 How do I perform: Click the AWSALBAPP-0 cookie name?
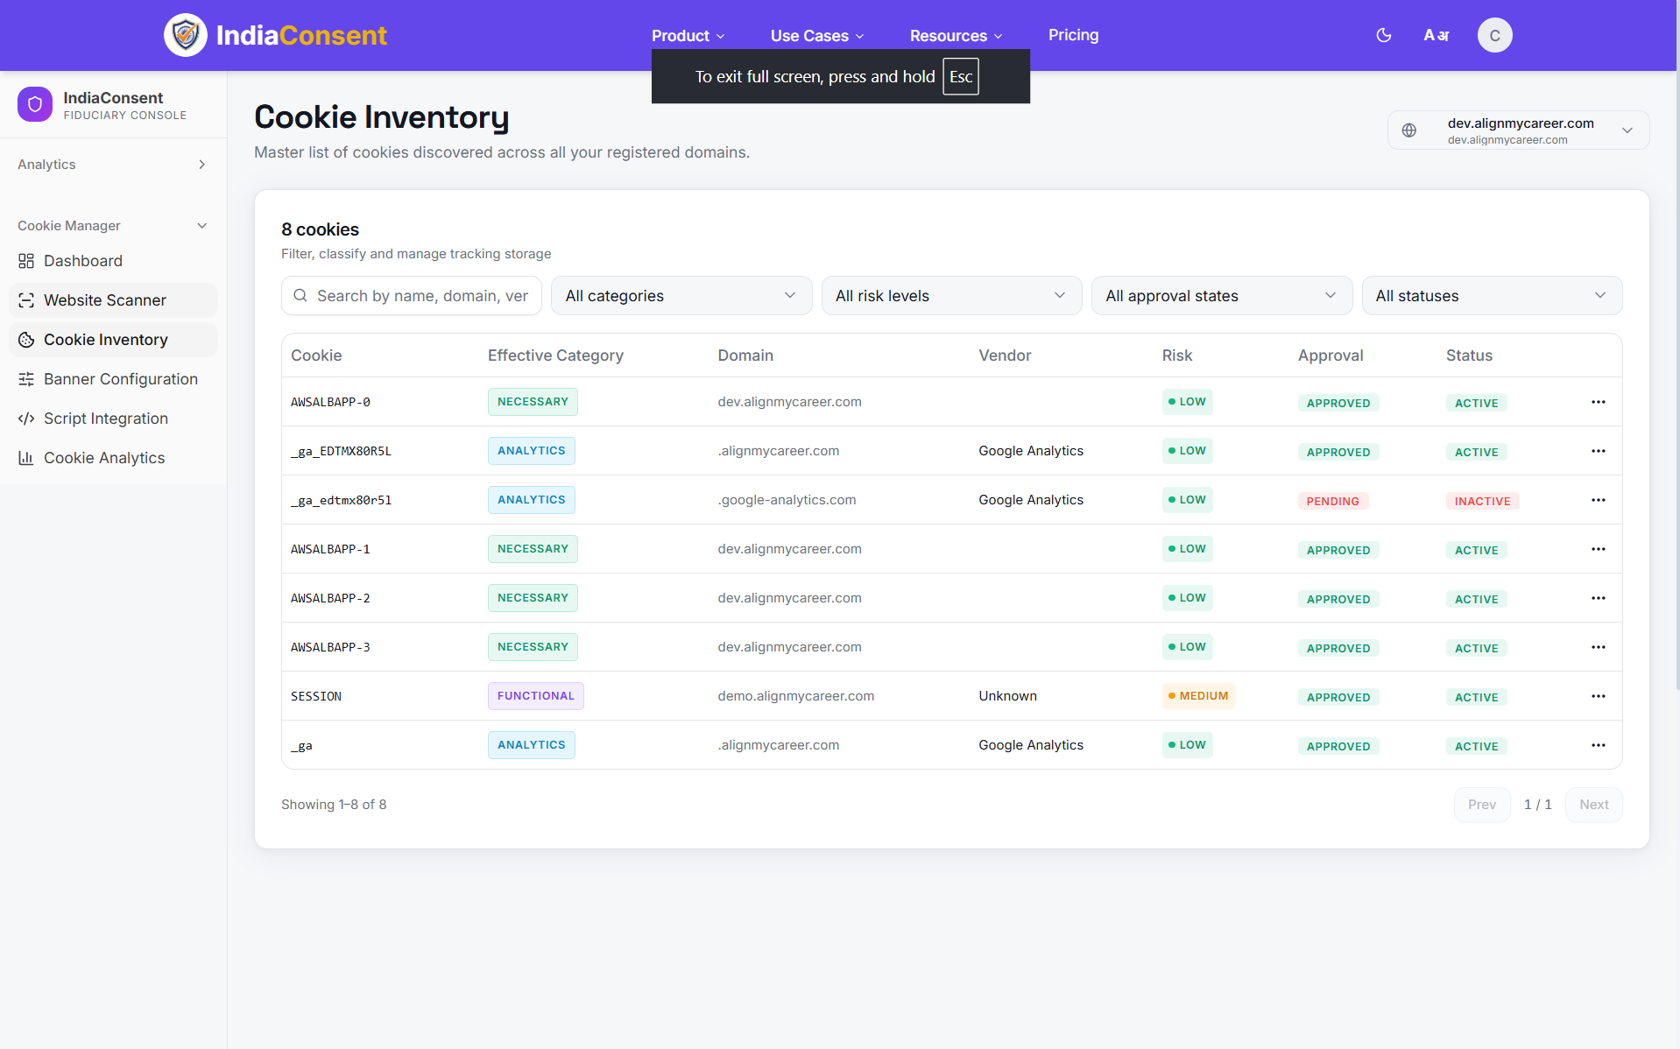coord(330,402)
